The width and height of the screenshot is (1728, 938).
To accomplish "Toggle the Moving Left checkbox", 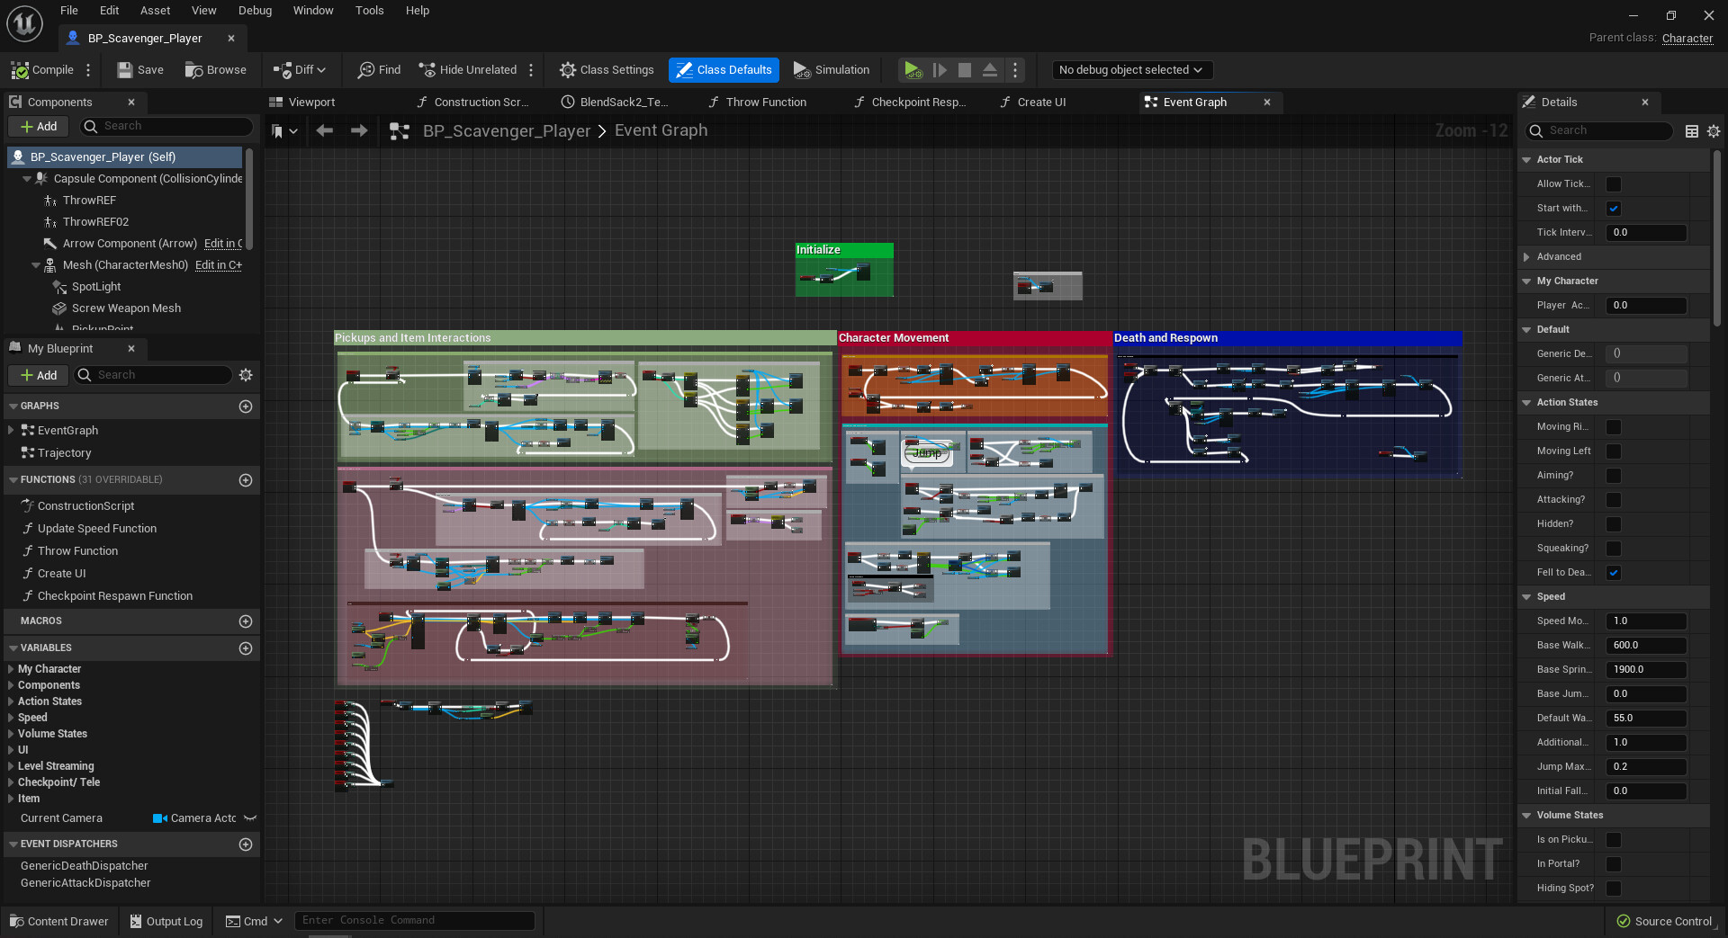I will click(1614, 451).
